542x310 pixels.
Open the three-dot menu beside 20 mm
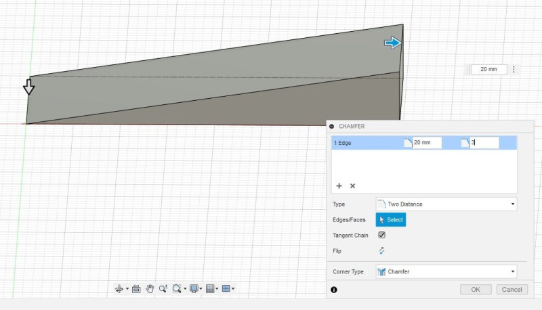coord(514,70)
